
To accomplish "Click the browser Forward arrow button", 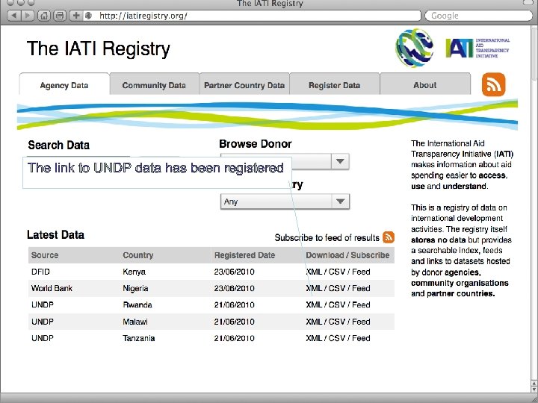I will pos(28,16).
